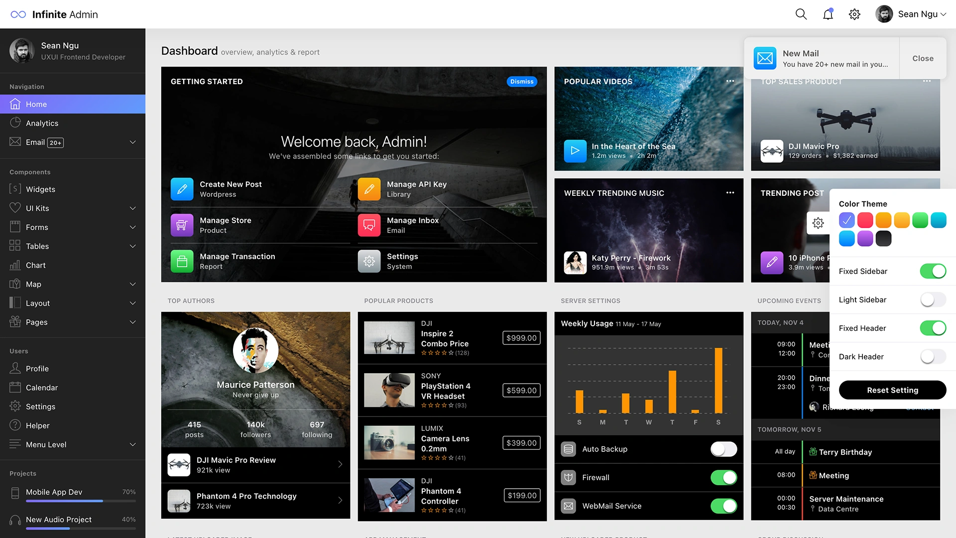Click the Manage Inbox red chat icon

tap(369, 225)
